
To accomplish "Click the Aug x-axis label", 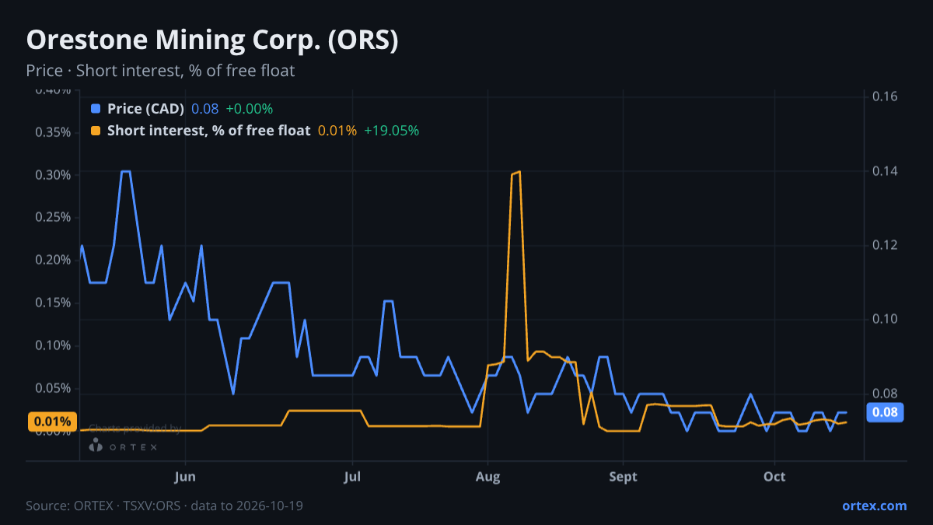I will tap(487, 477).
